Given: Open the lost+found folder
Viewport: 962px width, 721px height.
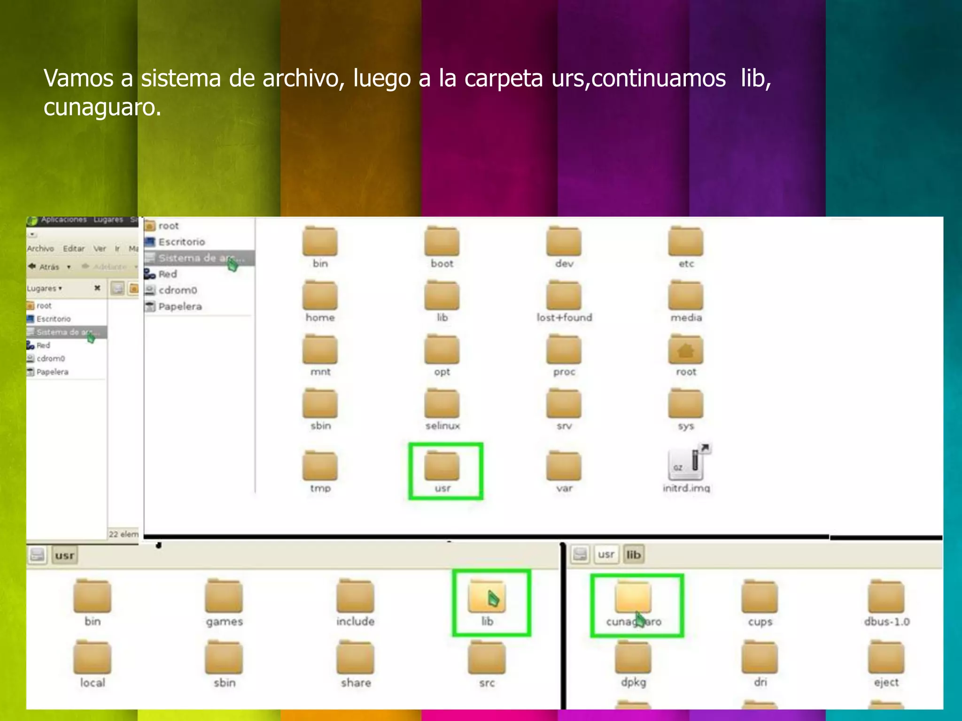Looking at the screenshot, I should (564, 301).
